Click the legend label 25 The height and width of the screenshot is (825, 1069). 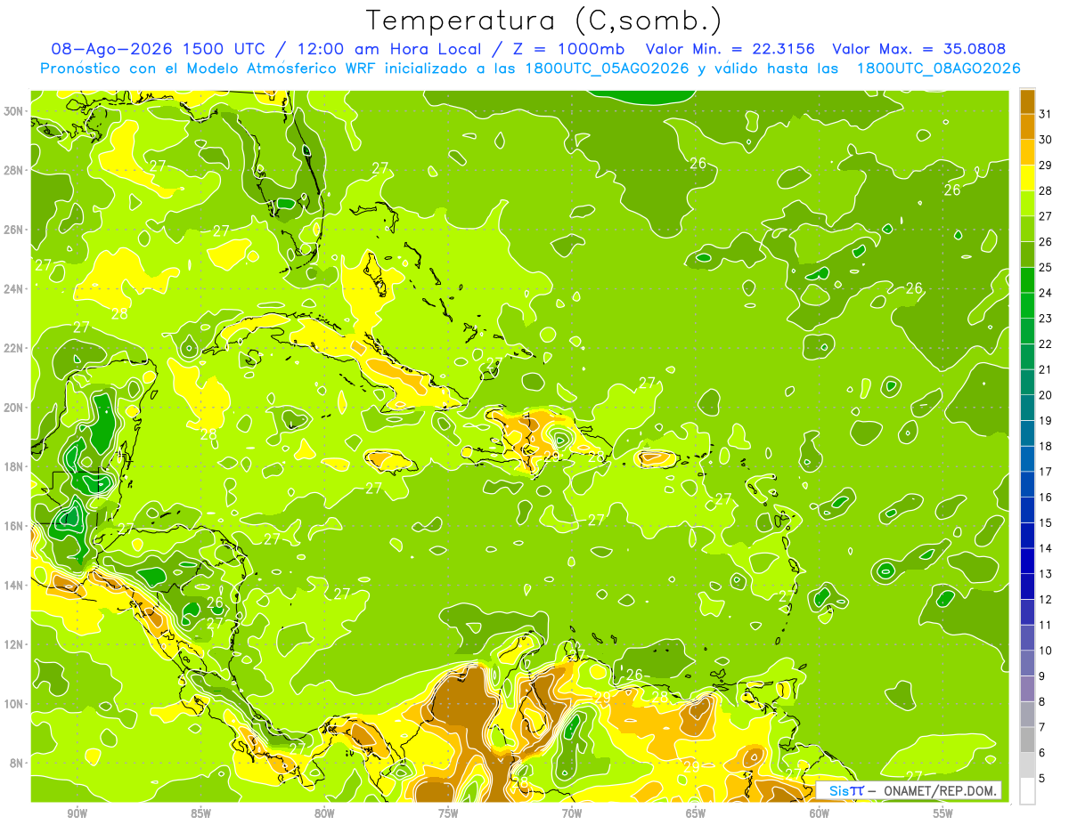click(1045, 267)
